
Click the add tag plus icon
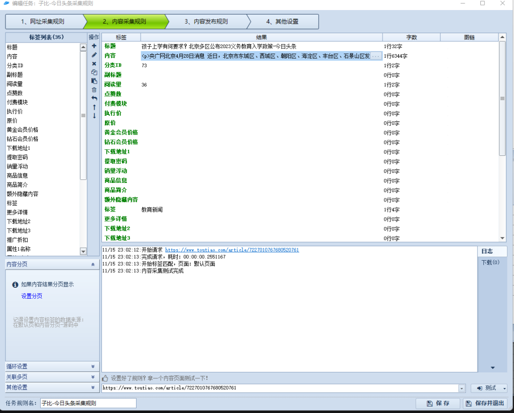(x=94, y=46)
